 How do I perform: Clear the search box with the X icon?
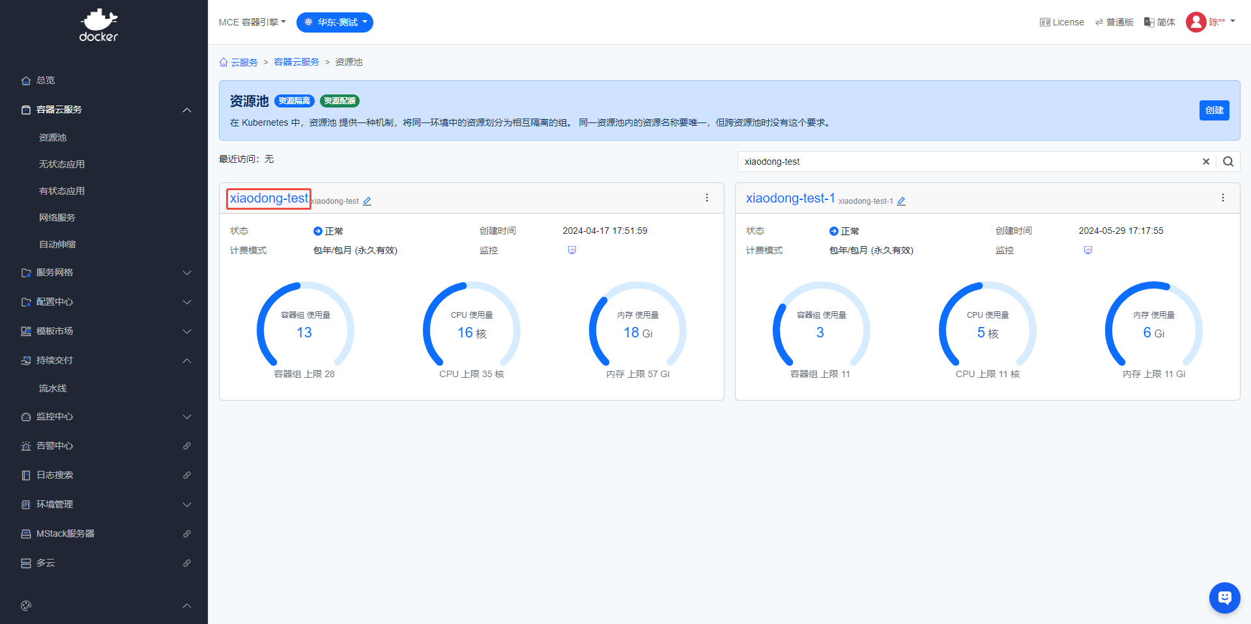(1206, 162)
